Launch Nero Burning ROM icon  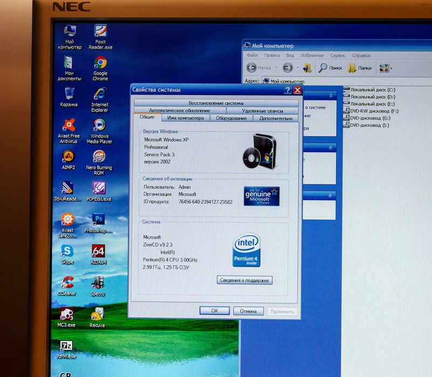[99, 162]
